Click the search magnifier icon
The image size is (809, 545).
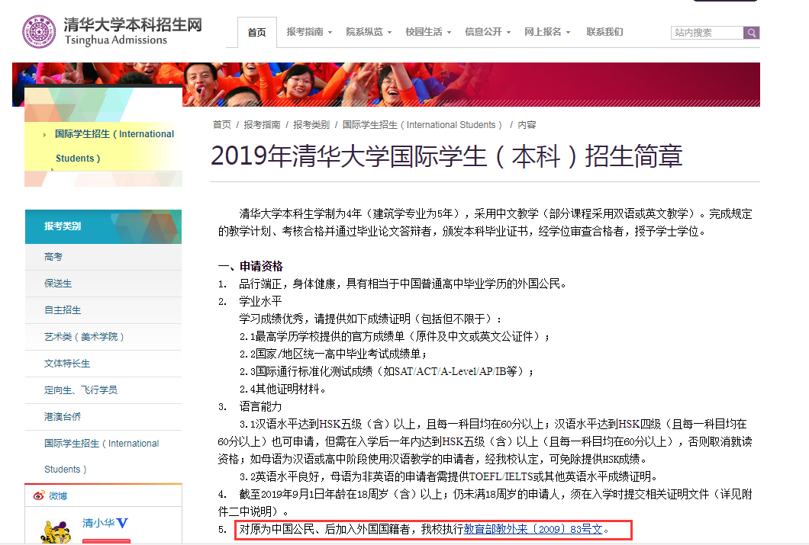751,33
